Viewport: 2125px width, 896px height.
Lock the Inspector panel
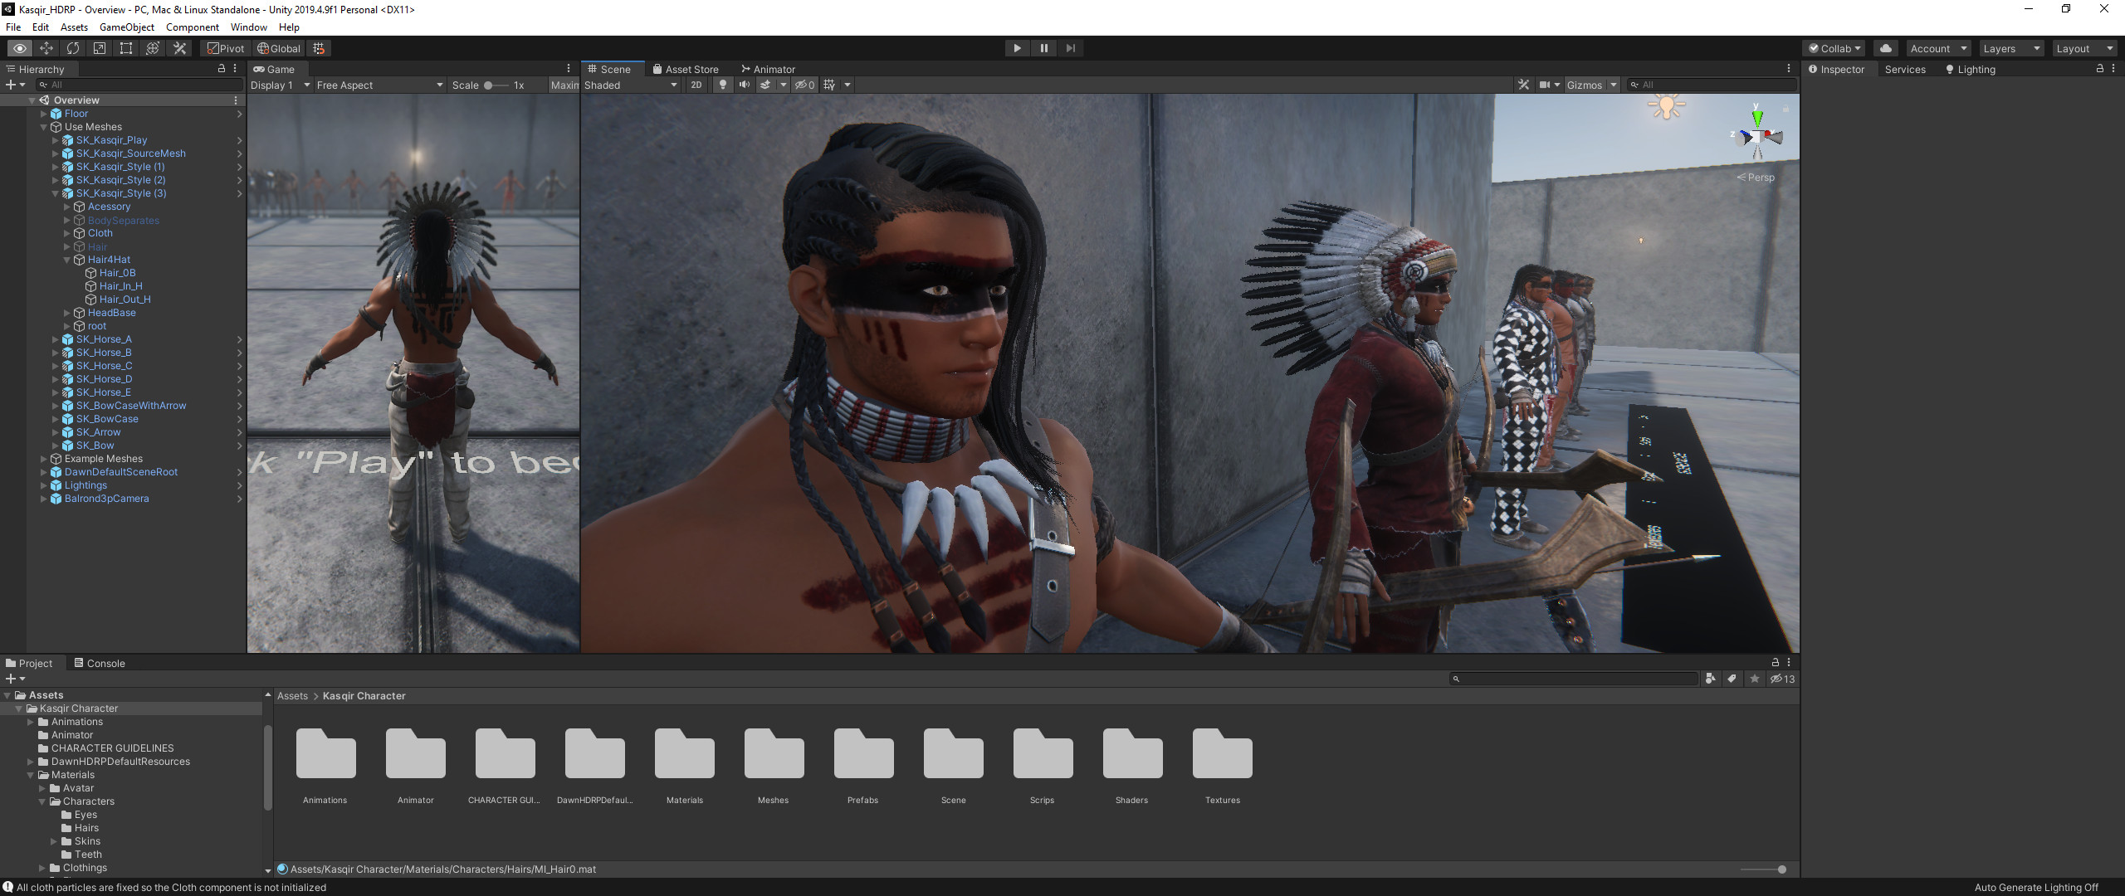[2100, 69]
